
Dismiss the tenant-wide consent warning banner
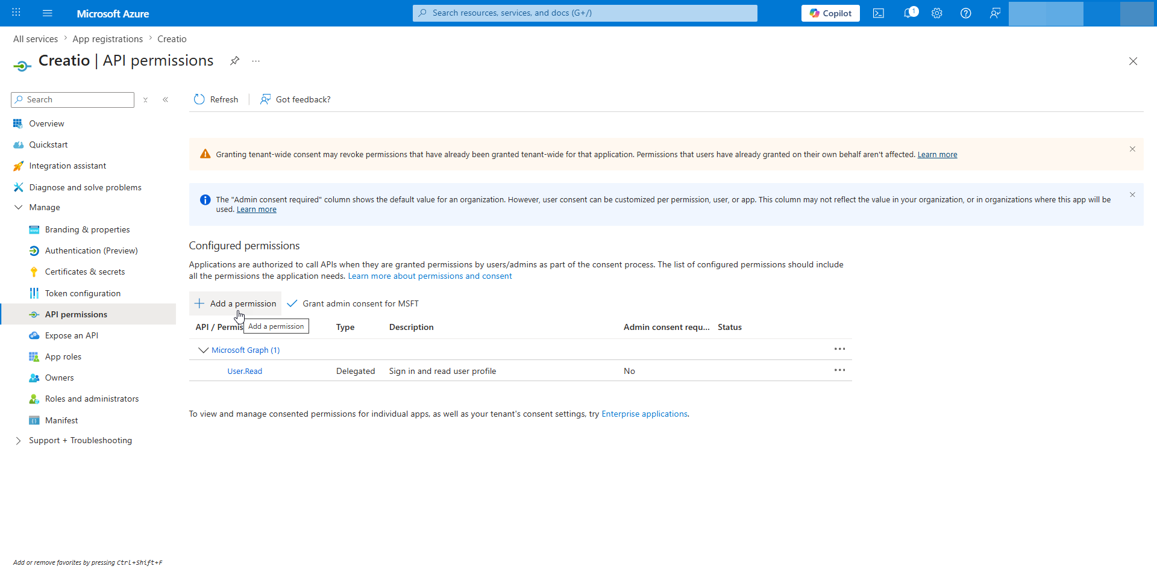coord(1132,149)
